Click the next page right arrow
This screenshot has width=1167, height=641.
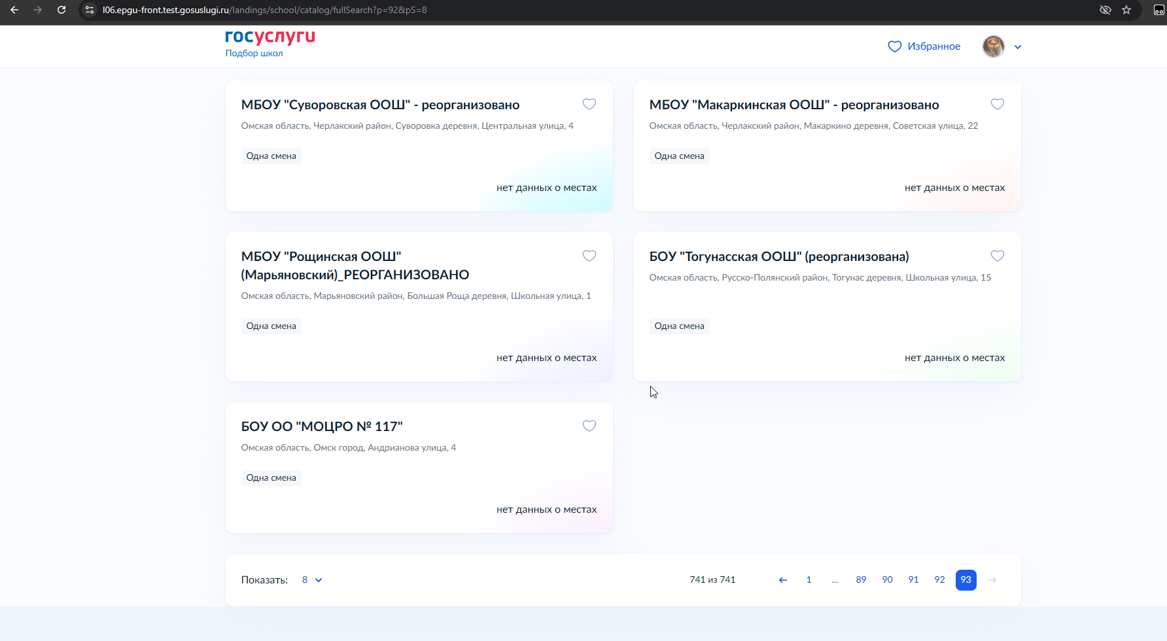(992, 580)
